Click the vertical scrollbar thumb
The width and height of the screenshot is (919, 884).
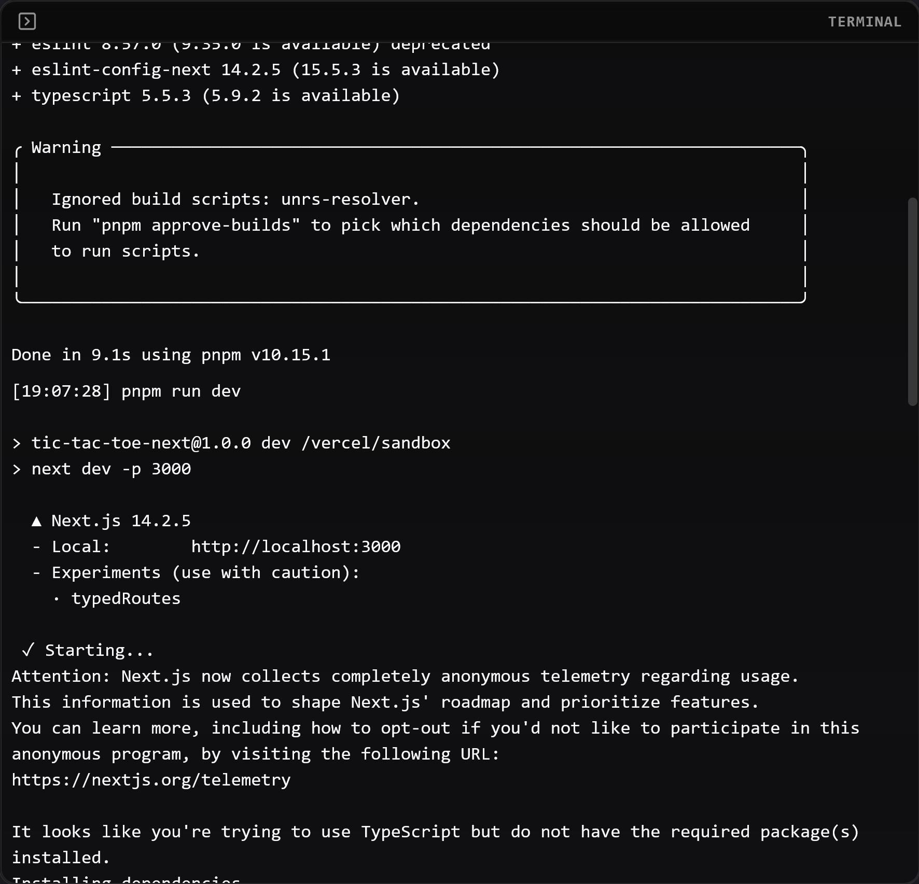[x=913, y=301]
